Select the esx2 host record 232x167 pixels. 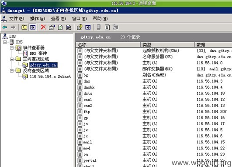(x=88, y=106)
